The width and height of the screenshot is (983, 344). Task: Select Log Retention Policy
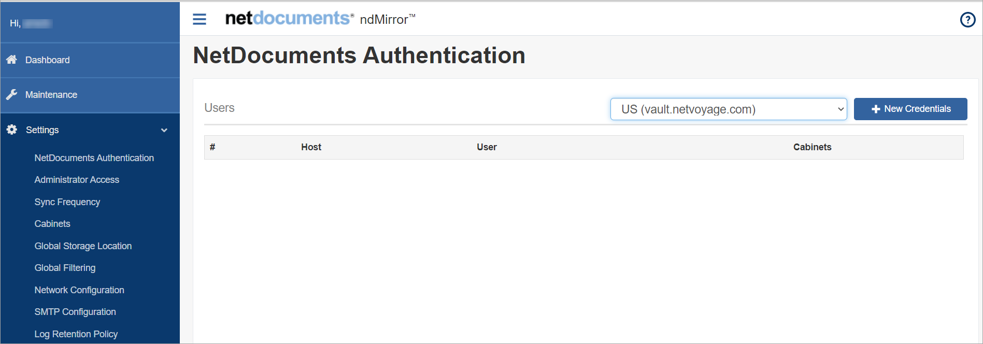click(x=76, y=334)
